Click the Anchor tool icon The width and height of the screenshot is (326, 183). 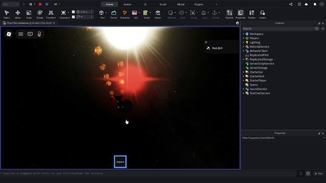coord(214,13)
